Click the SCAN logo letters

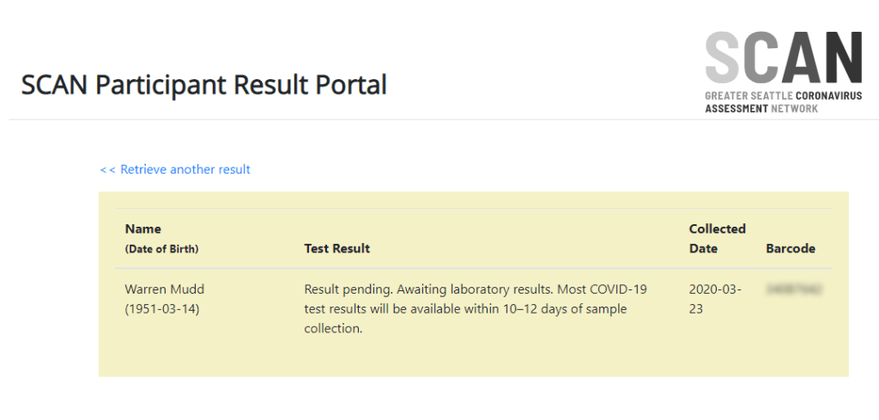pos(783,58)
